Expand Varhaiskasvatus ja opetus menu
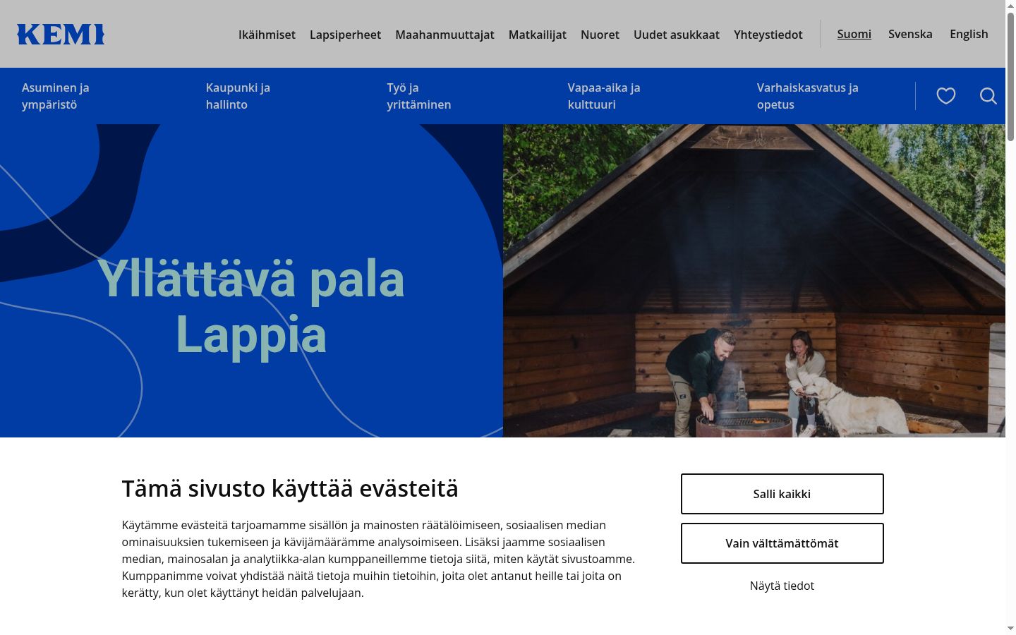The image size is (1016, 635). click(808, 96)
